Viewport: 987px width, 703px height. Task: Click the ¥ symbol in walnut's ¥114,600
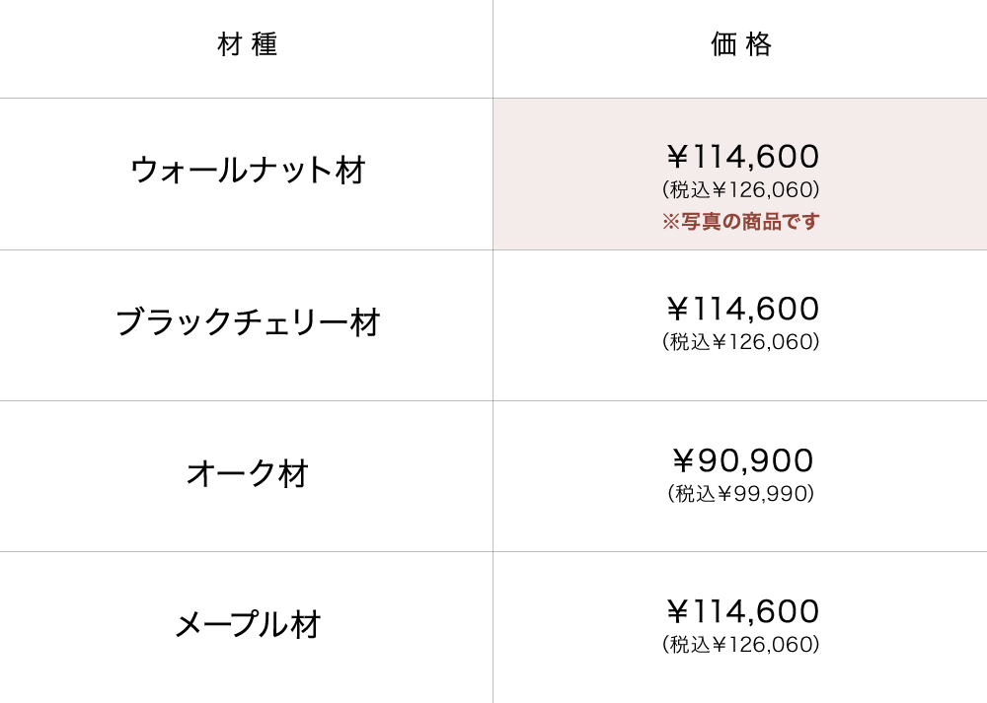click(676, 157)
